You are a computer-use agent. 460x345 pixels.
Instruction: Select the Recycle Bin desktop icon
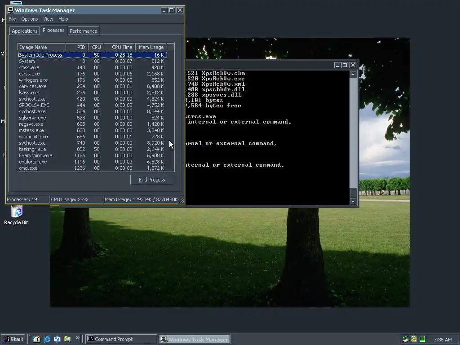point(17,215)
